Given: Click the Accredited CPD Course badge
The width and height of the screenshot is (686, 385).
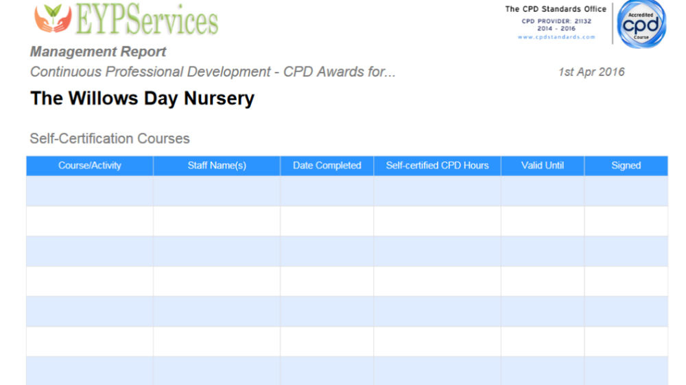Looking at the screenshot, I should pos(641,23).
